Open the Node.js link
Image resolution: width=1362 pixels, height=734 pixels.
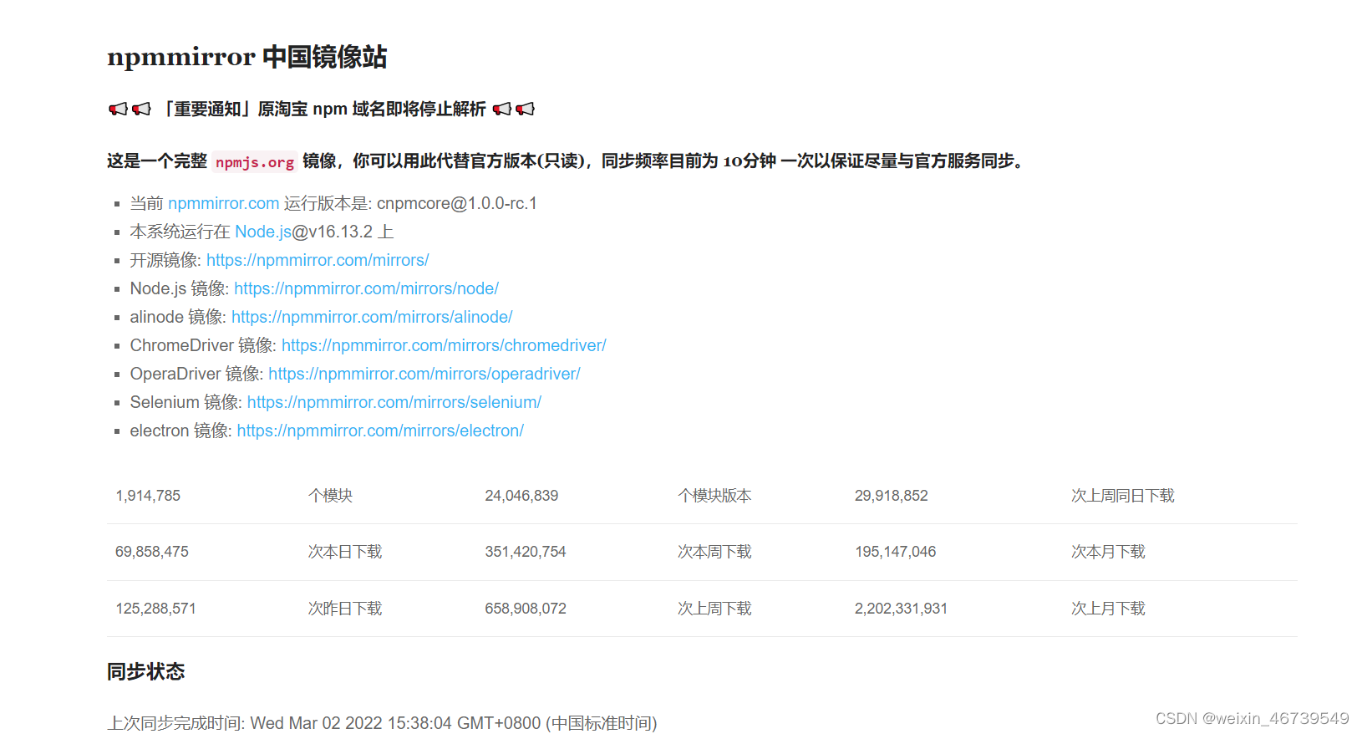[263, 232]
